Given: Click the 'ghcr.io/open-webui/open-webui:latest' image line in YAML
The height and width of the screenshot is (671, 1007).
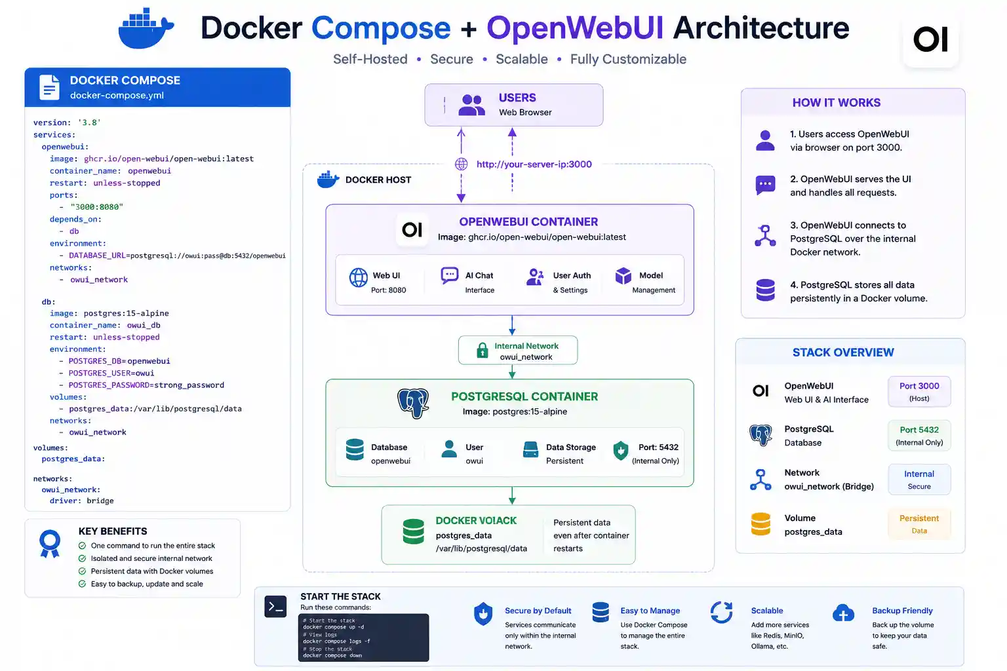Looking at the screenshot, I should 151,159.
